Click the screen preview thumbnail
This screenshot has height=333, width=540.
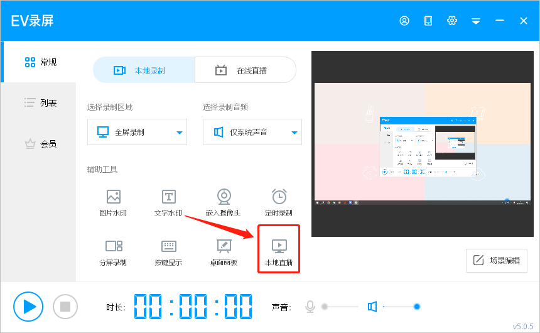point(422,144)
